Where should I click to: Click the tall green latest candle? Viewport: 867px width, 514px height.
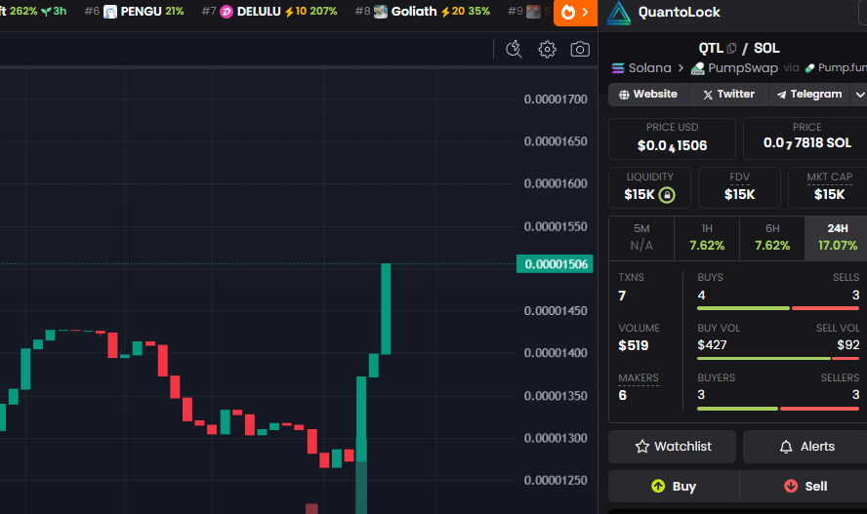(x=386, y=308)
